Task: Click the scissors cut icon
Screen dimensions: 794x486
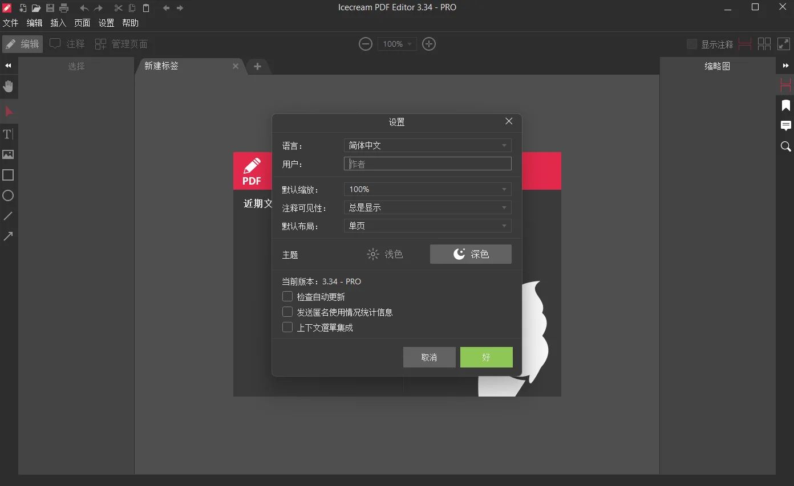Action: [118, 8]
